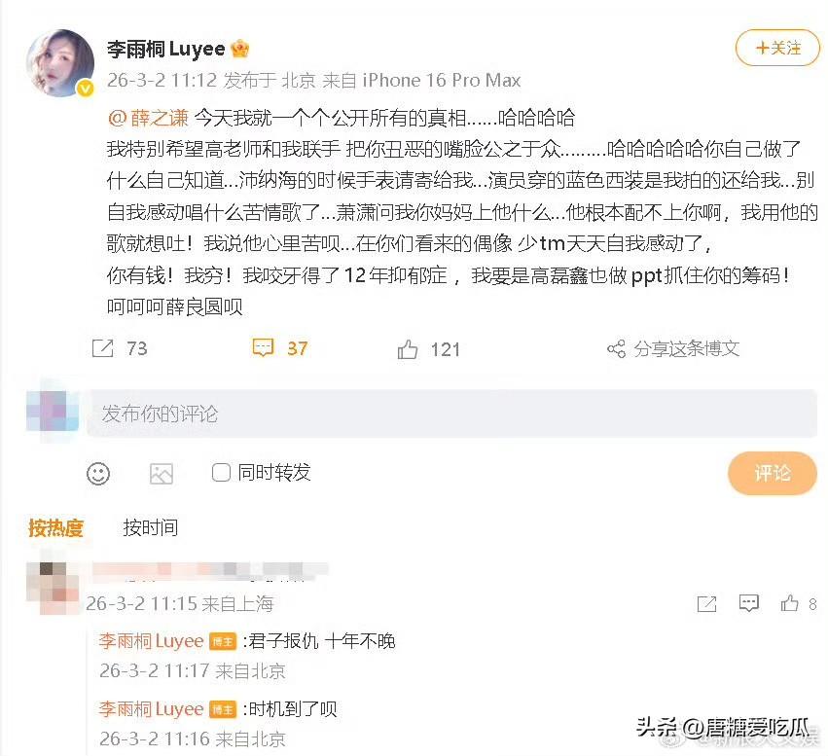
Task: Like the post with the 121 thumbs-up icon
Action: pos(407,349)
